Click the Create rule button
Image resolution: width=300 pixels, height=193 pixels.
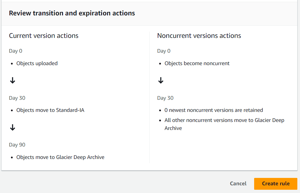pos(275,184)
